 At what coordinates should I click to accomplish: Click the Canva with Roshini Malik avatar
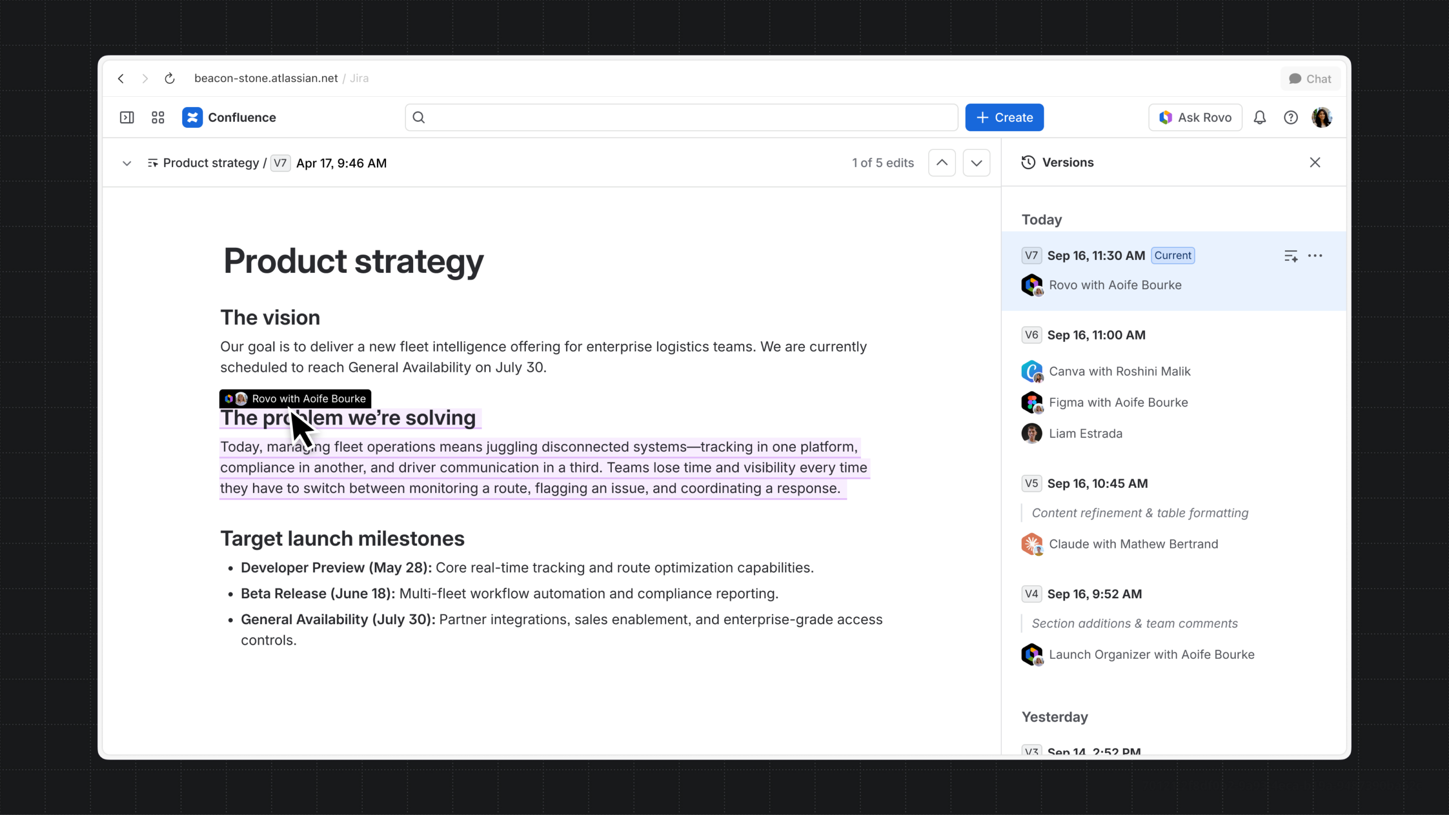[1032, 371]
